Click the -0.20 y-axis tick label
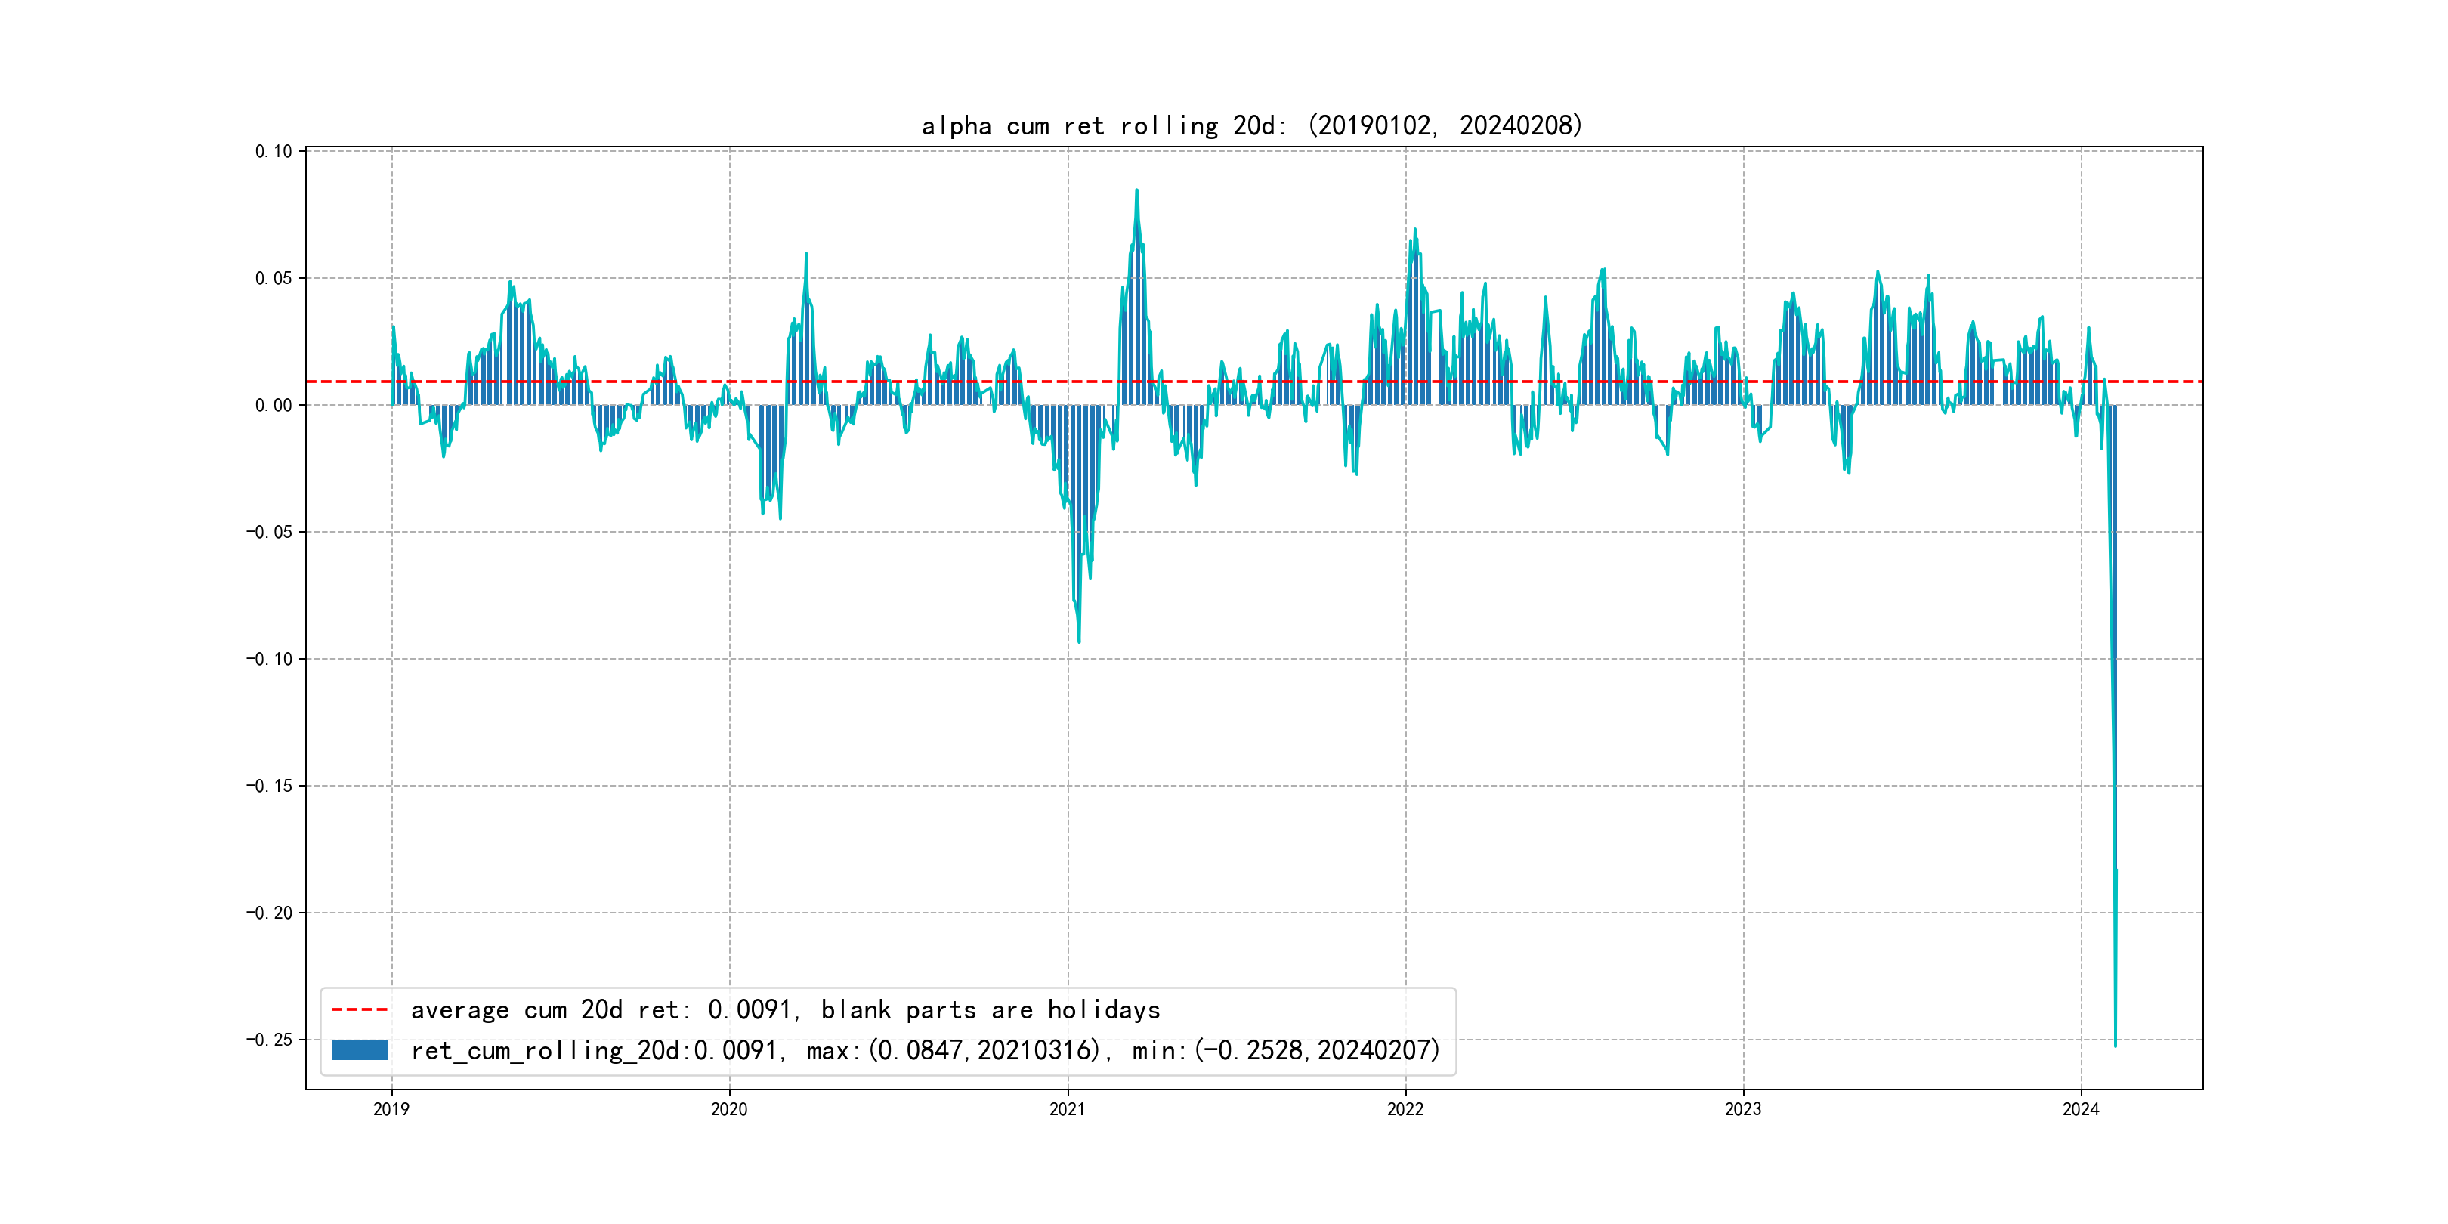Viewport: 2448px width, 1224px height. (270, 912)
